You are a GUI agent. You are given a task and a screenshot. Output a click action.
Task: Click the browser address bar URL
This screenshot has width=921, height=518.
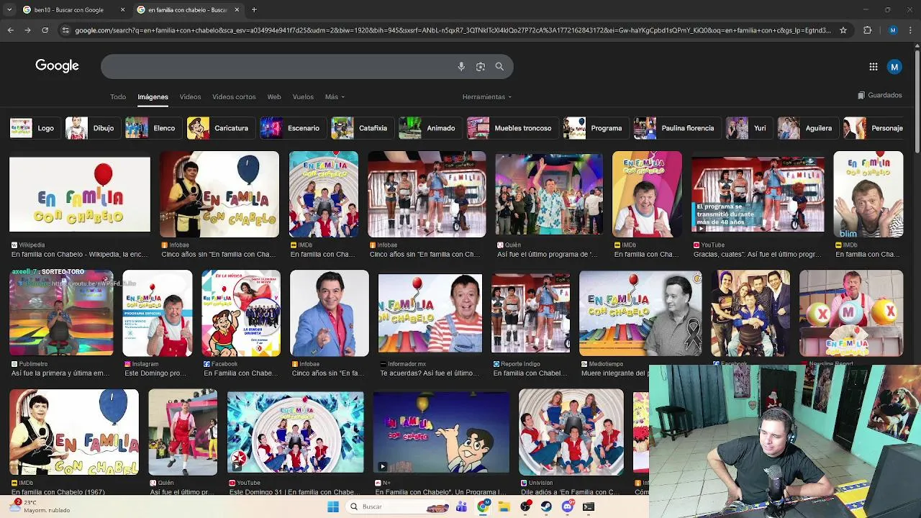(x=452, y=30)
